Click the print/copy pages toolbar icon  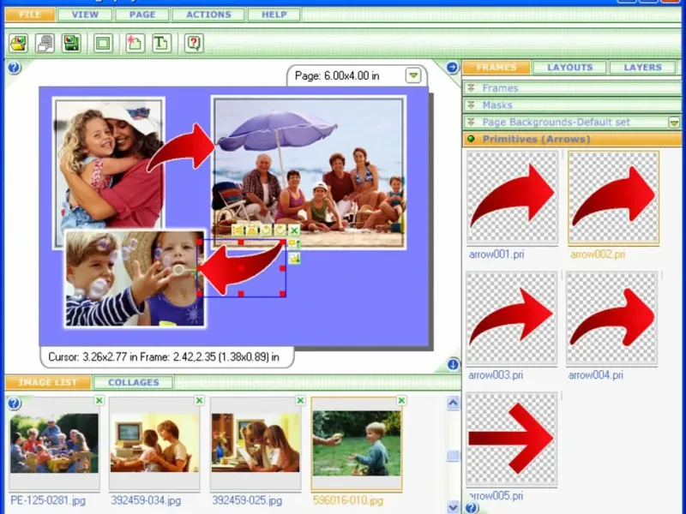tap(45, 44)
